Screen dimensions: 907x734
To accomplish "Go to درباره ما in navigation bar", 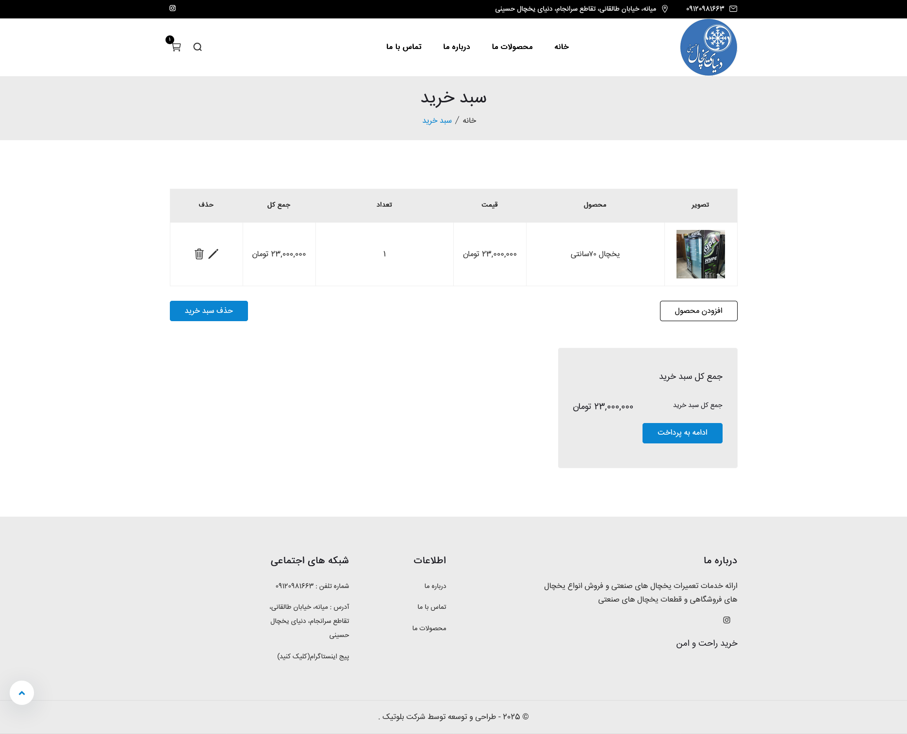I will pos(456,47).
